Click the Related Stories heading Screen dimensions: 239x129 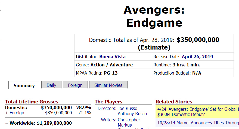tap(174, 102)
